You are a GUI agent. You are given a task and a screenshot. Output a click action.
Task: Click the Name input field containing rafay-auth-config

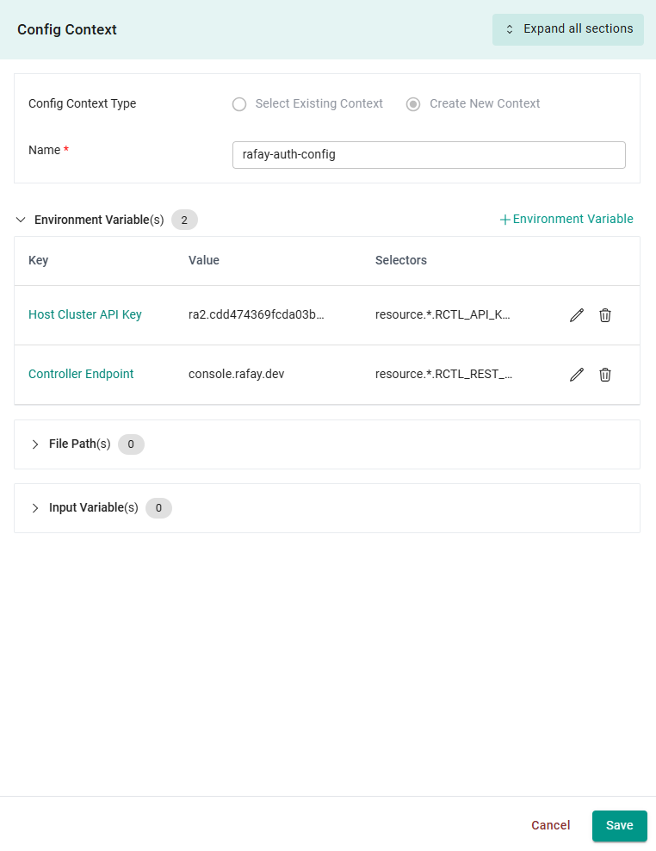(428, 155)
